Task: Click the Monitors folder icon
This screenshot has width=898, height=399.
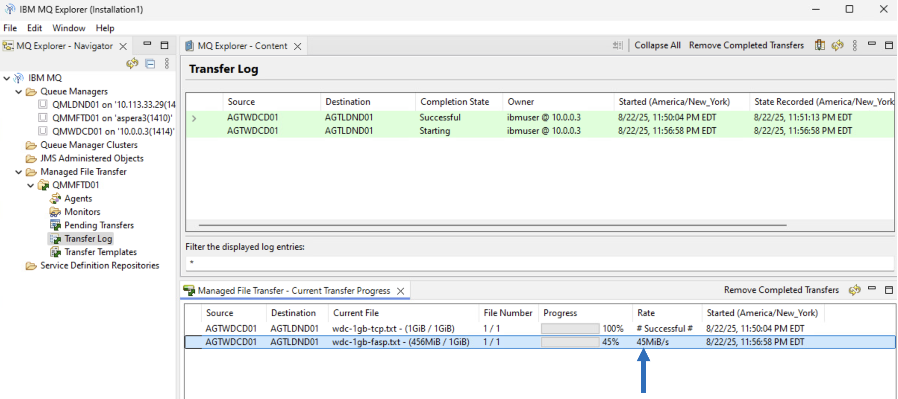Action: 55,212
